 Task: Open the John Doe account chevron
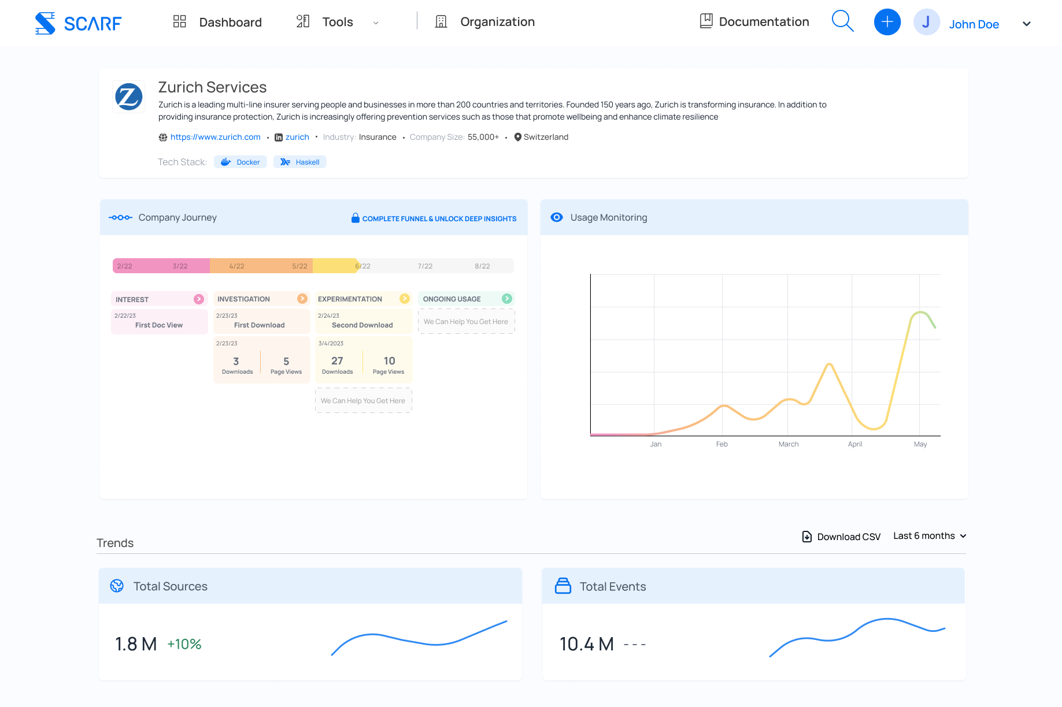(x=1027, y=24)
